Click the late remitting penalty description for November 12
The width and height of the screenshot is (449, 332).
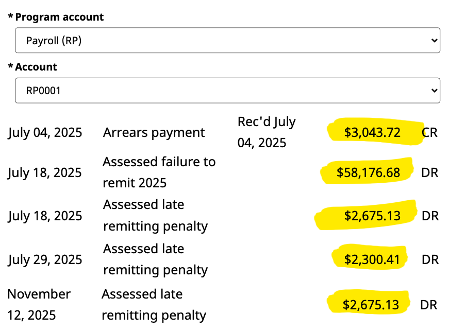154,305
